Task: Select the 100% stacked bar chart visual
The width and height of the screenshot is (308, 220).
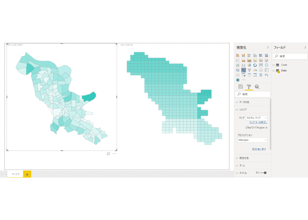Action: tap(261, 55)
